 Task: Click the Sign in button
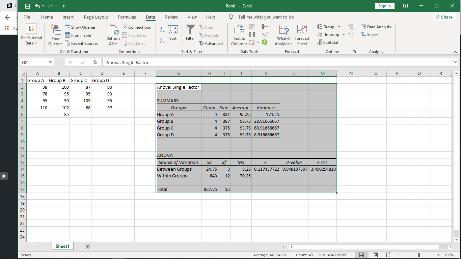click(x=384, y=6)
